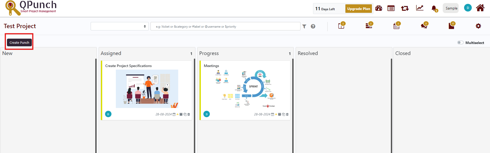The width and height of the screenshot is (490, 153).
Task: Click the retweet arrows icon
Action: [x=405, y=8]
